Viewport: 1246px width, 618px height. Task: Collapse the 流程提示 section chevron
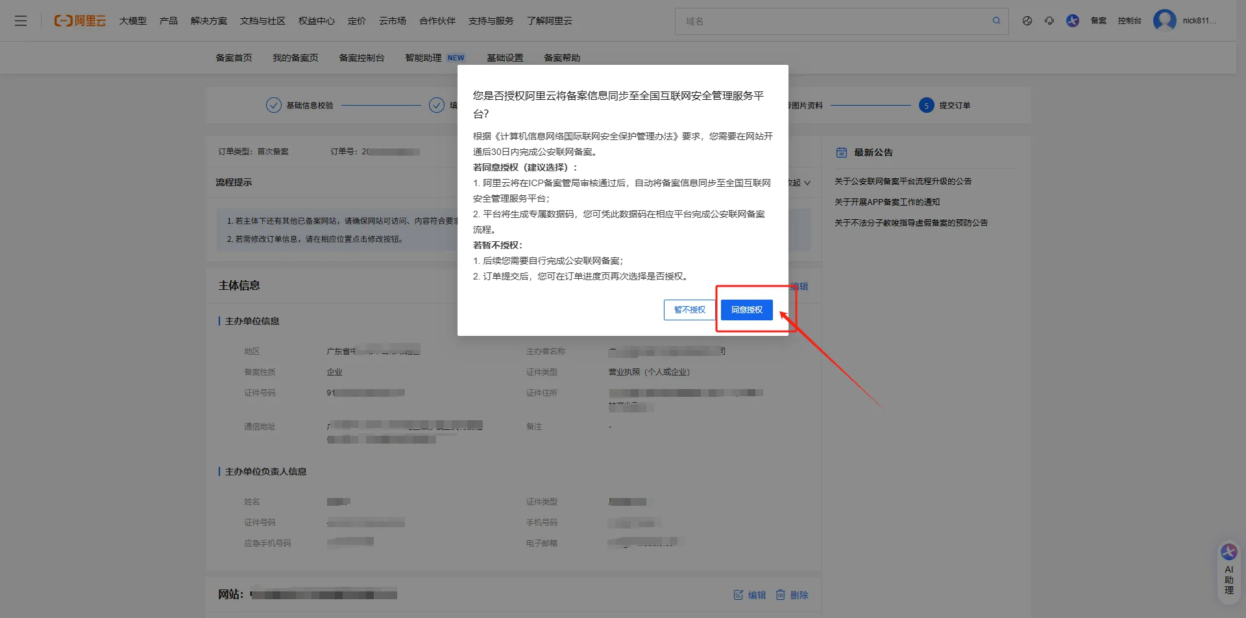click(x=807, y=183)
